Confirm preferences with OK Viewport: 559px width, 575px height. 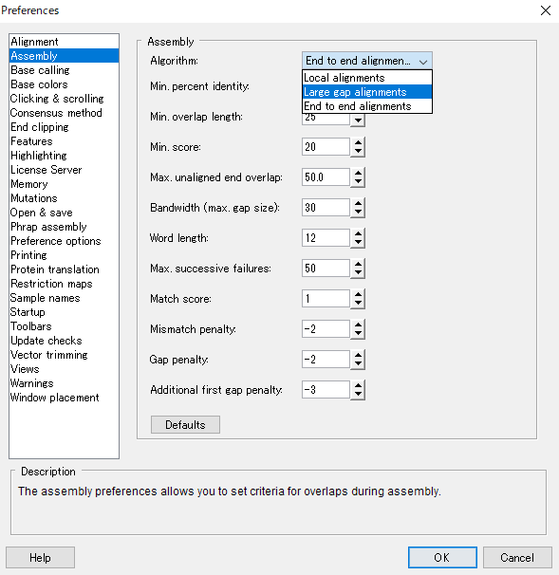pos(442,557)
